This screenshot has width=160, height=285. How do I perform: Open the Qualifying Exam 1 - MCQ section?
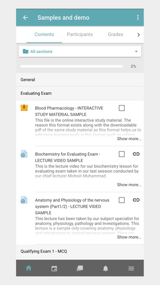[x=80, y=252]
